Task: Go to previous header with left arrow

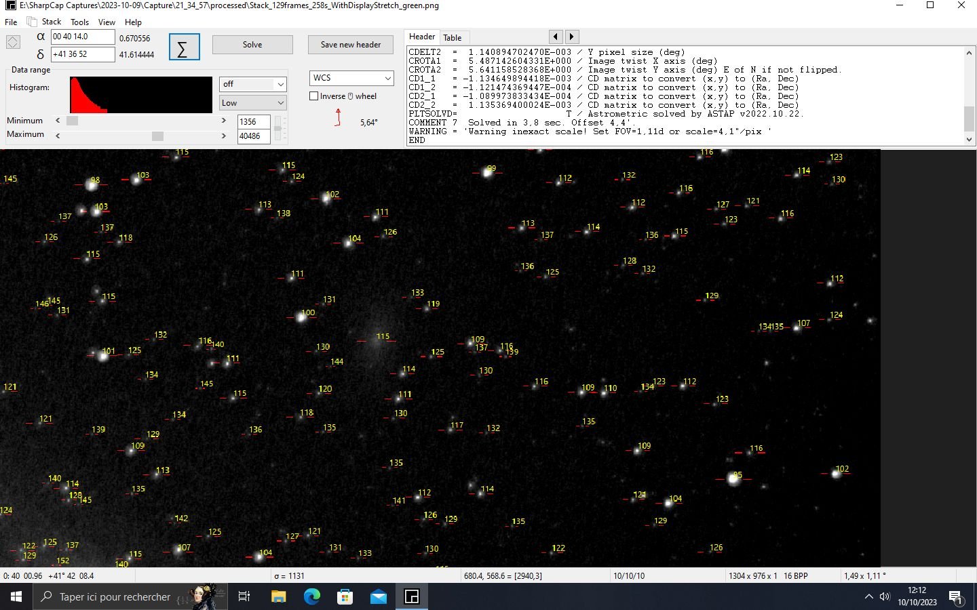Action: pyautogui.click(x=556, y=37)
